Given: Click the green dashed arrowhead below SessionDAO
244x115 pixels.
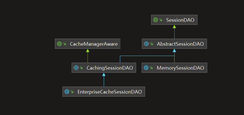Looking at the screenshot, I should (x=174, y=26).
